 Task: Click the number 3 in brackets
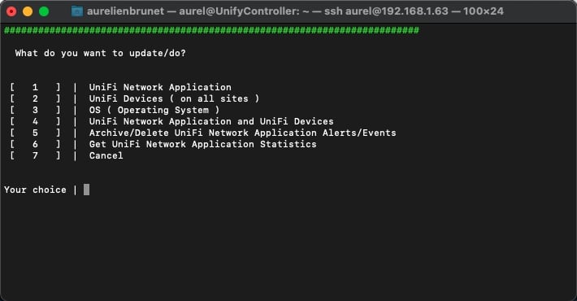pos(35,110)
